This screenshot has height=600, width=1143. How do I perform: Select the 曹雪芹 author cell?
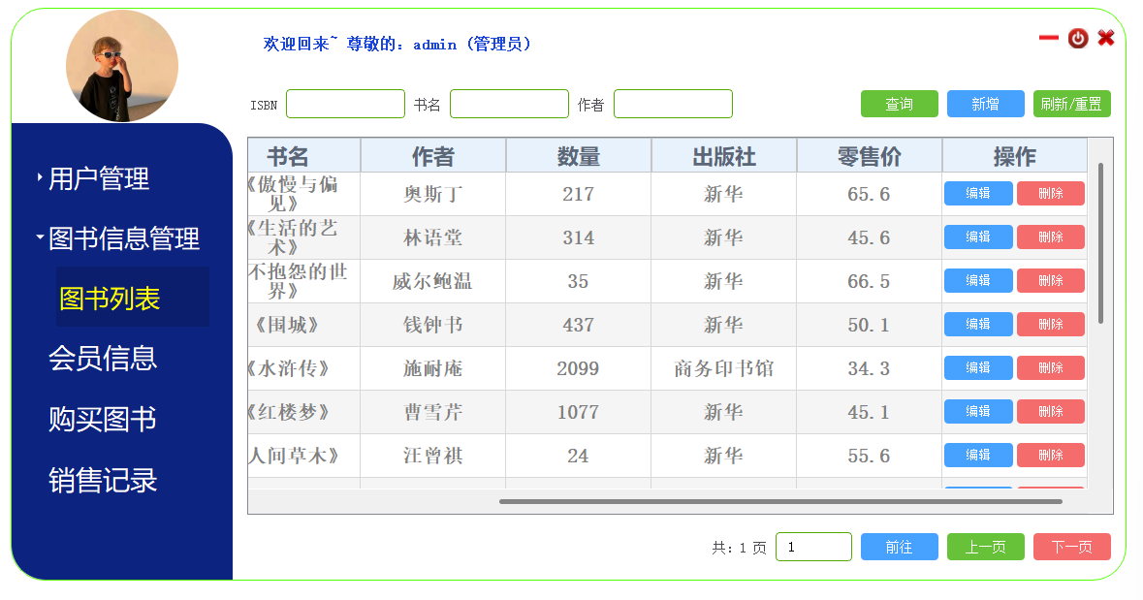(x=433, y=412)
